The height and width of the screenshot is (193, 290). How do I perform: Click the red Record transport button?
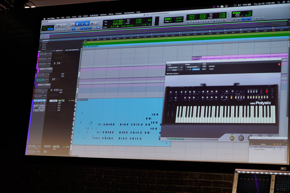(224, 21)
